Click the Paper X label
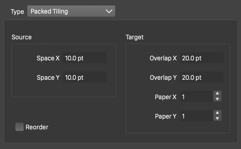The image size is (241, 149). [166, 97]
